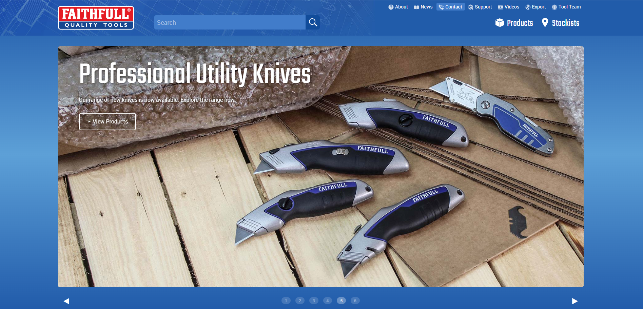The width and height of the screenshot is (643, 309).
Task: Click the magnifying glass search button
Action: (313, 22)
